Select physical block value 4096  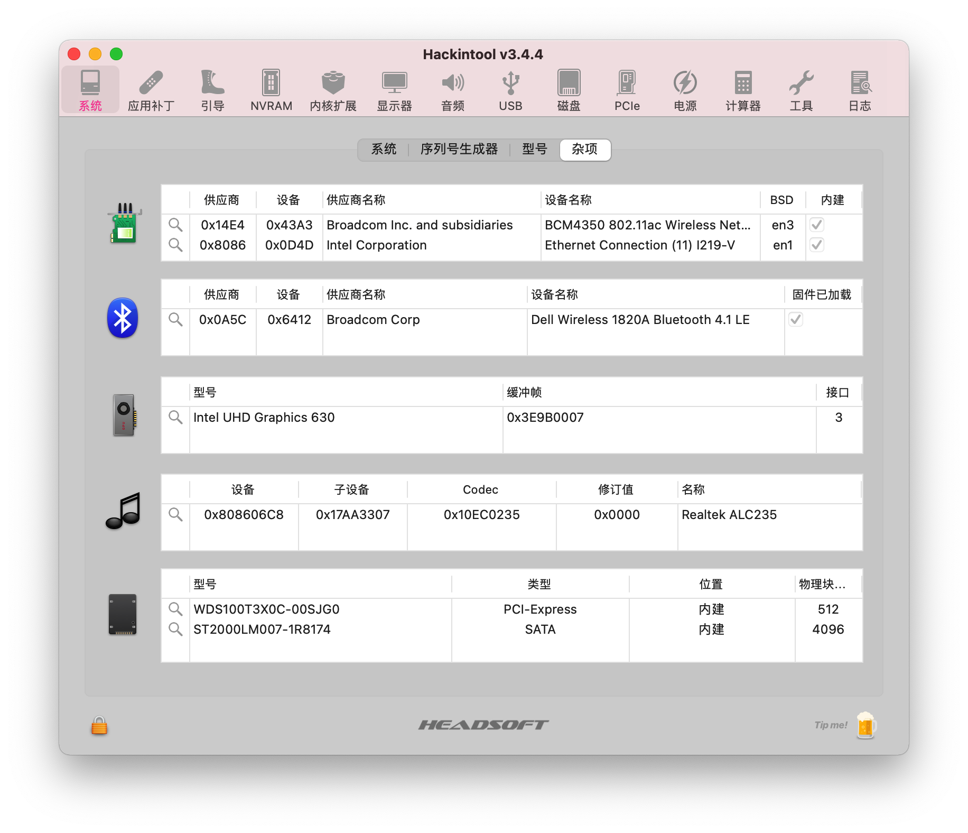pos(828,629)
